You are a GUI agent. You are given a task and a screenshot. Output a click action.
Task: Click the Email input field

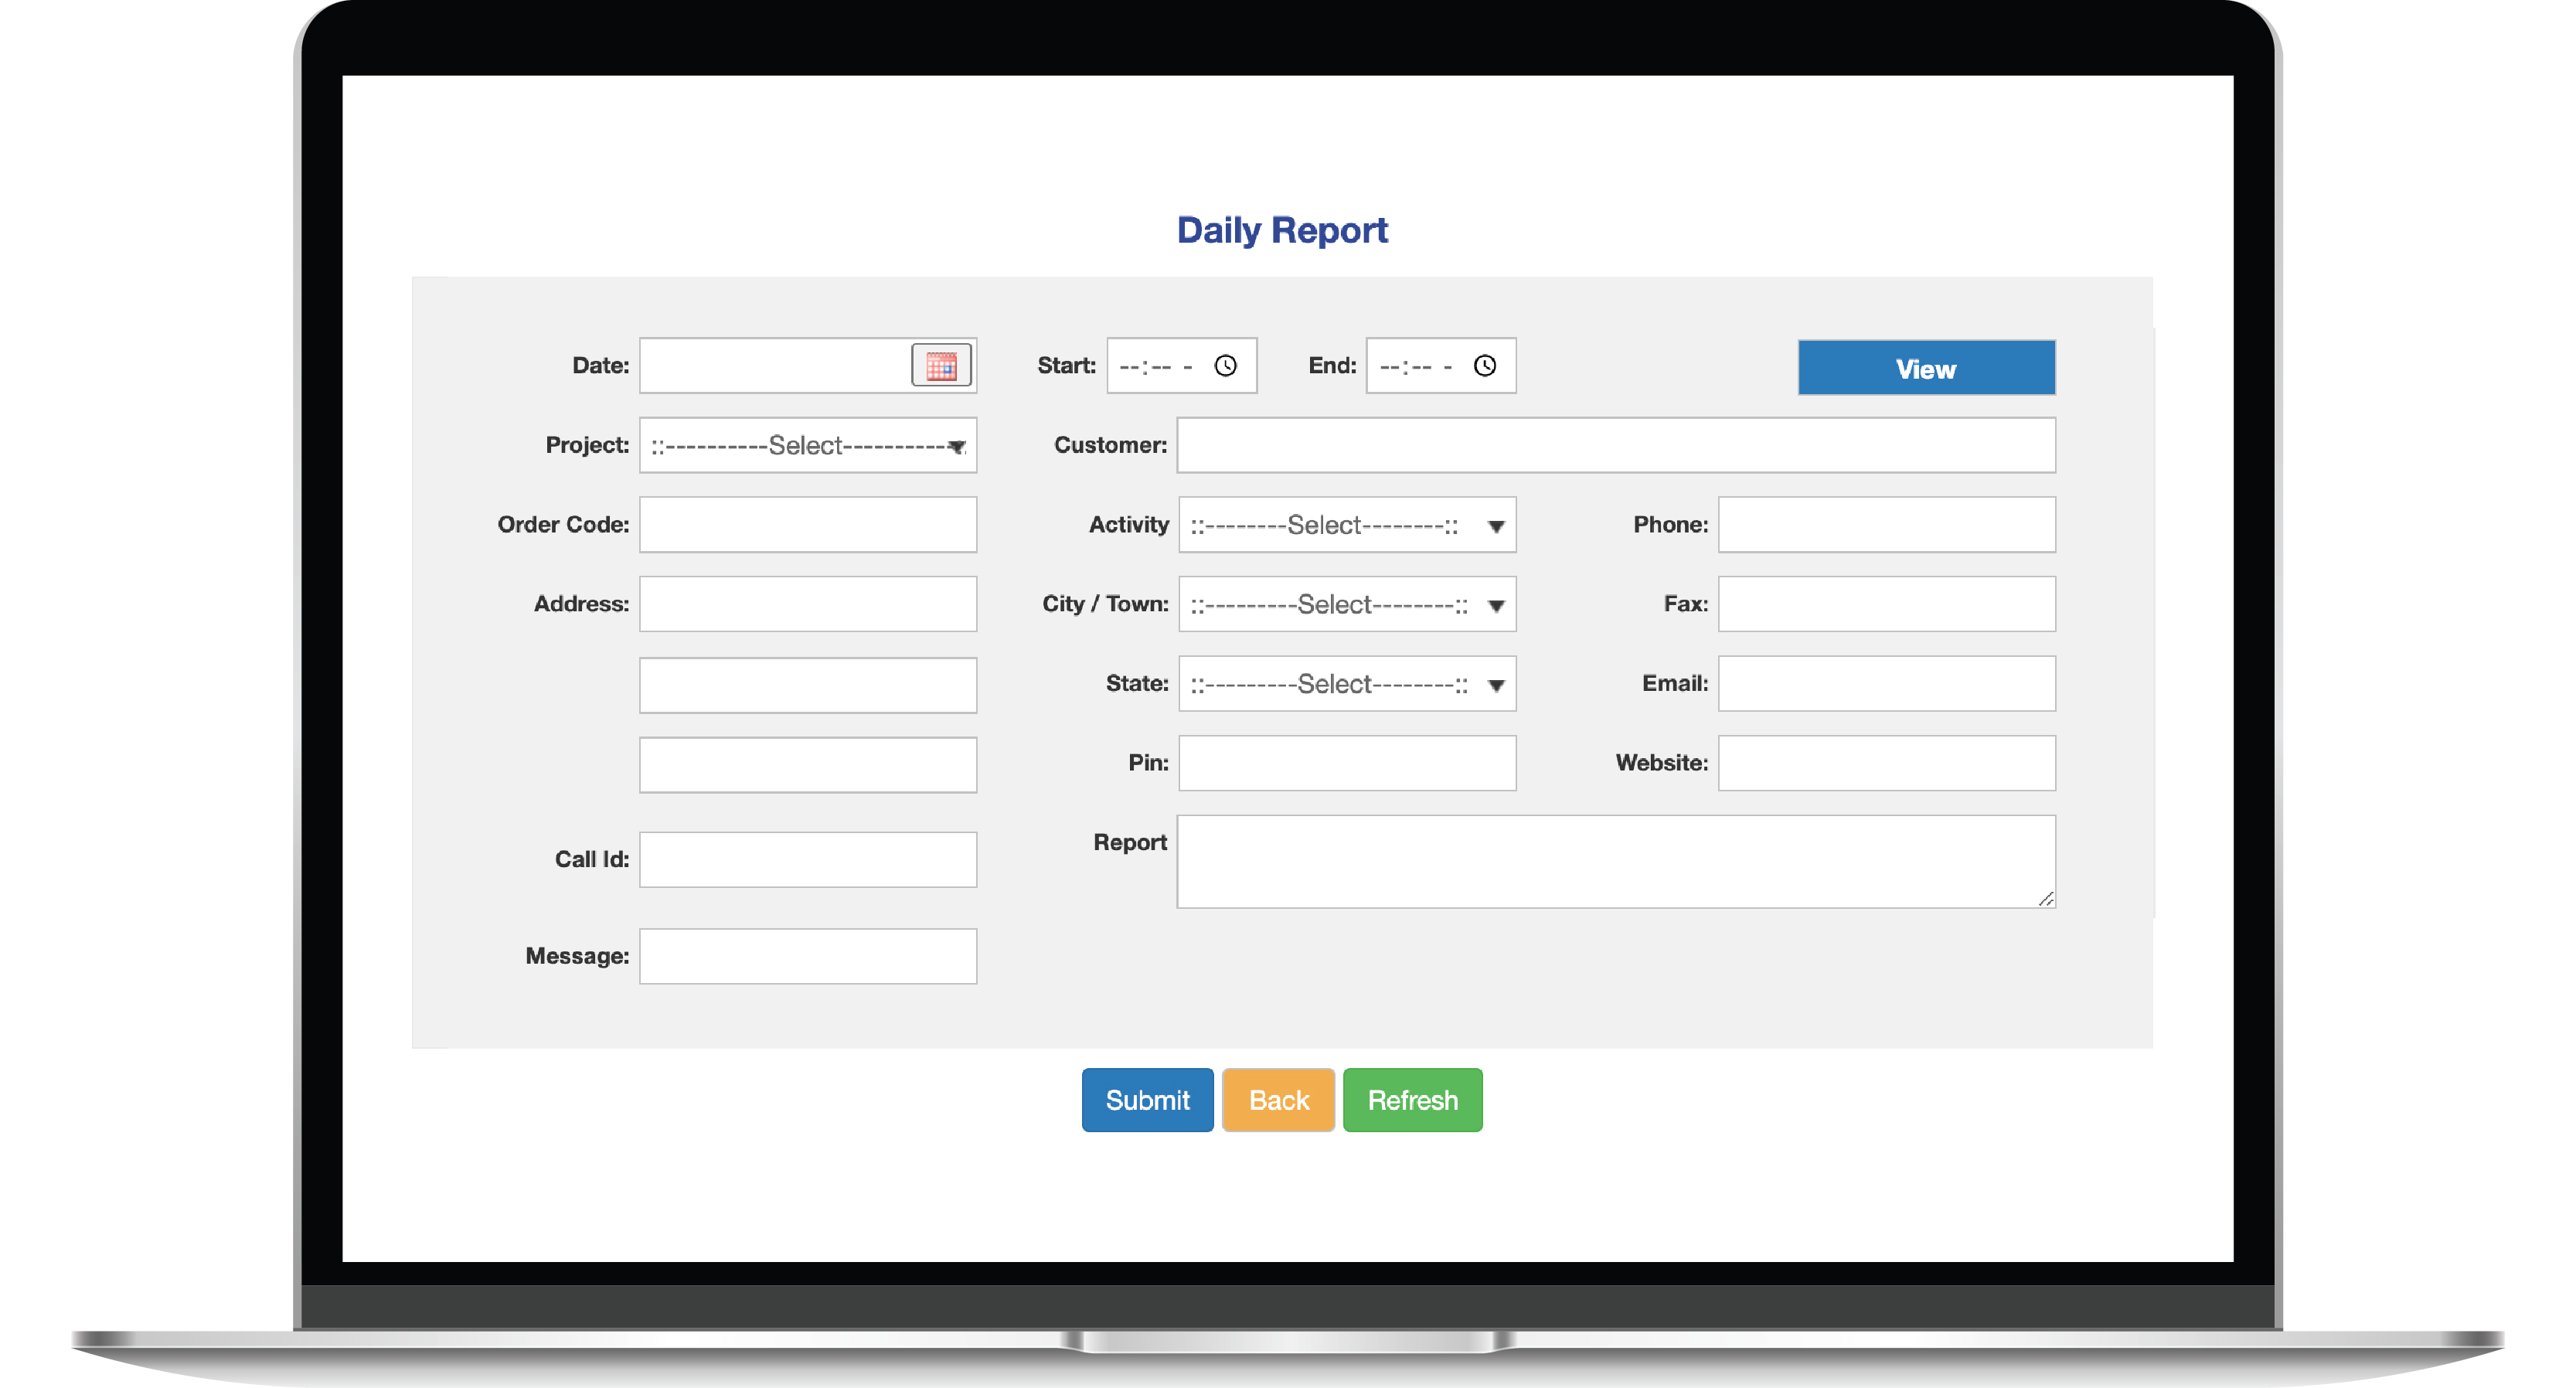coord(1886,684)
